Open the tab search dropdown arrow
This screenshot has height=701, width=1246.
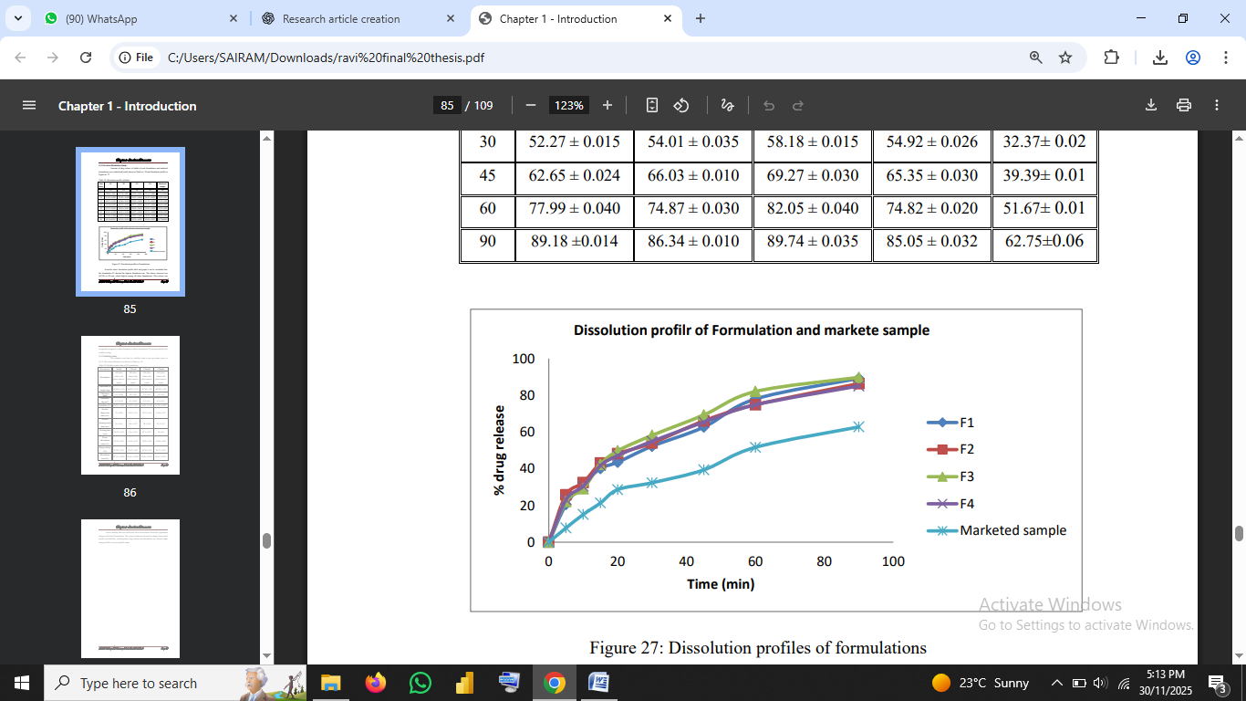click(x=18, y=18)
